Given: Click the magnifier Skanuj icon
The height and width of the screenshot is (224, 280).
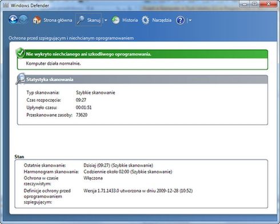Looking at the screenshot, I should [81, 20].
